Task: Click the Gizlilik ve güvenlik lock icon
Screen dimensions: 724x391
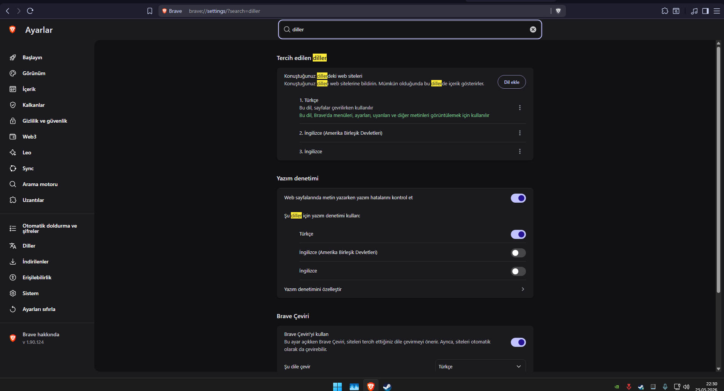Action: point(13,121)
